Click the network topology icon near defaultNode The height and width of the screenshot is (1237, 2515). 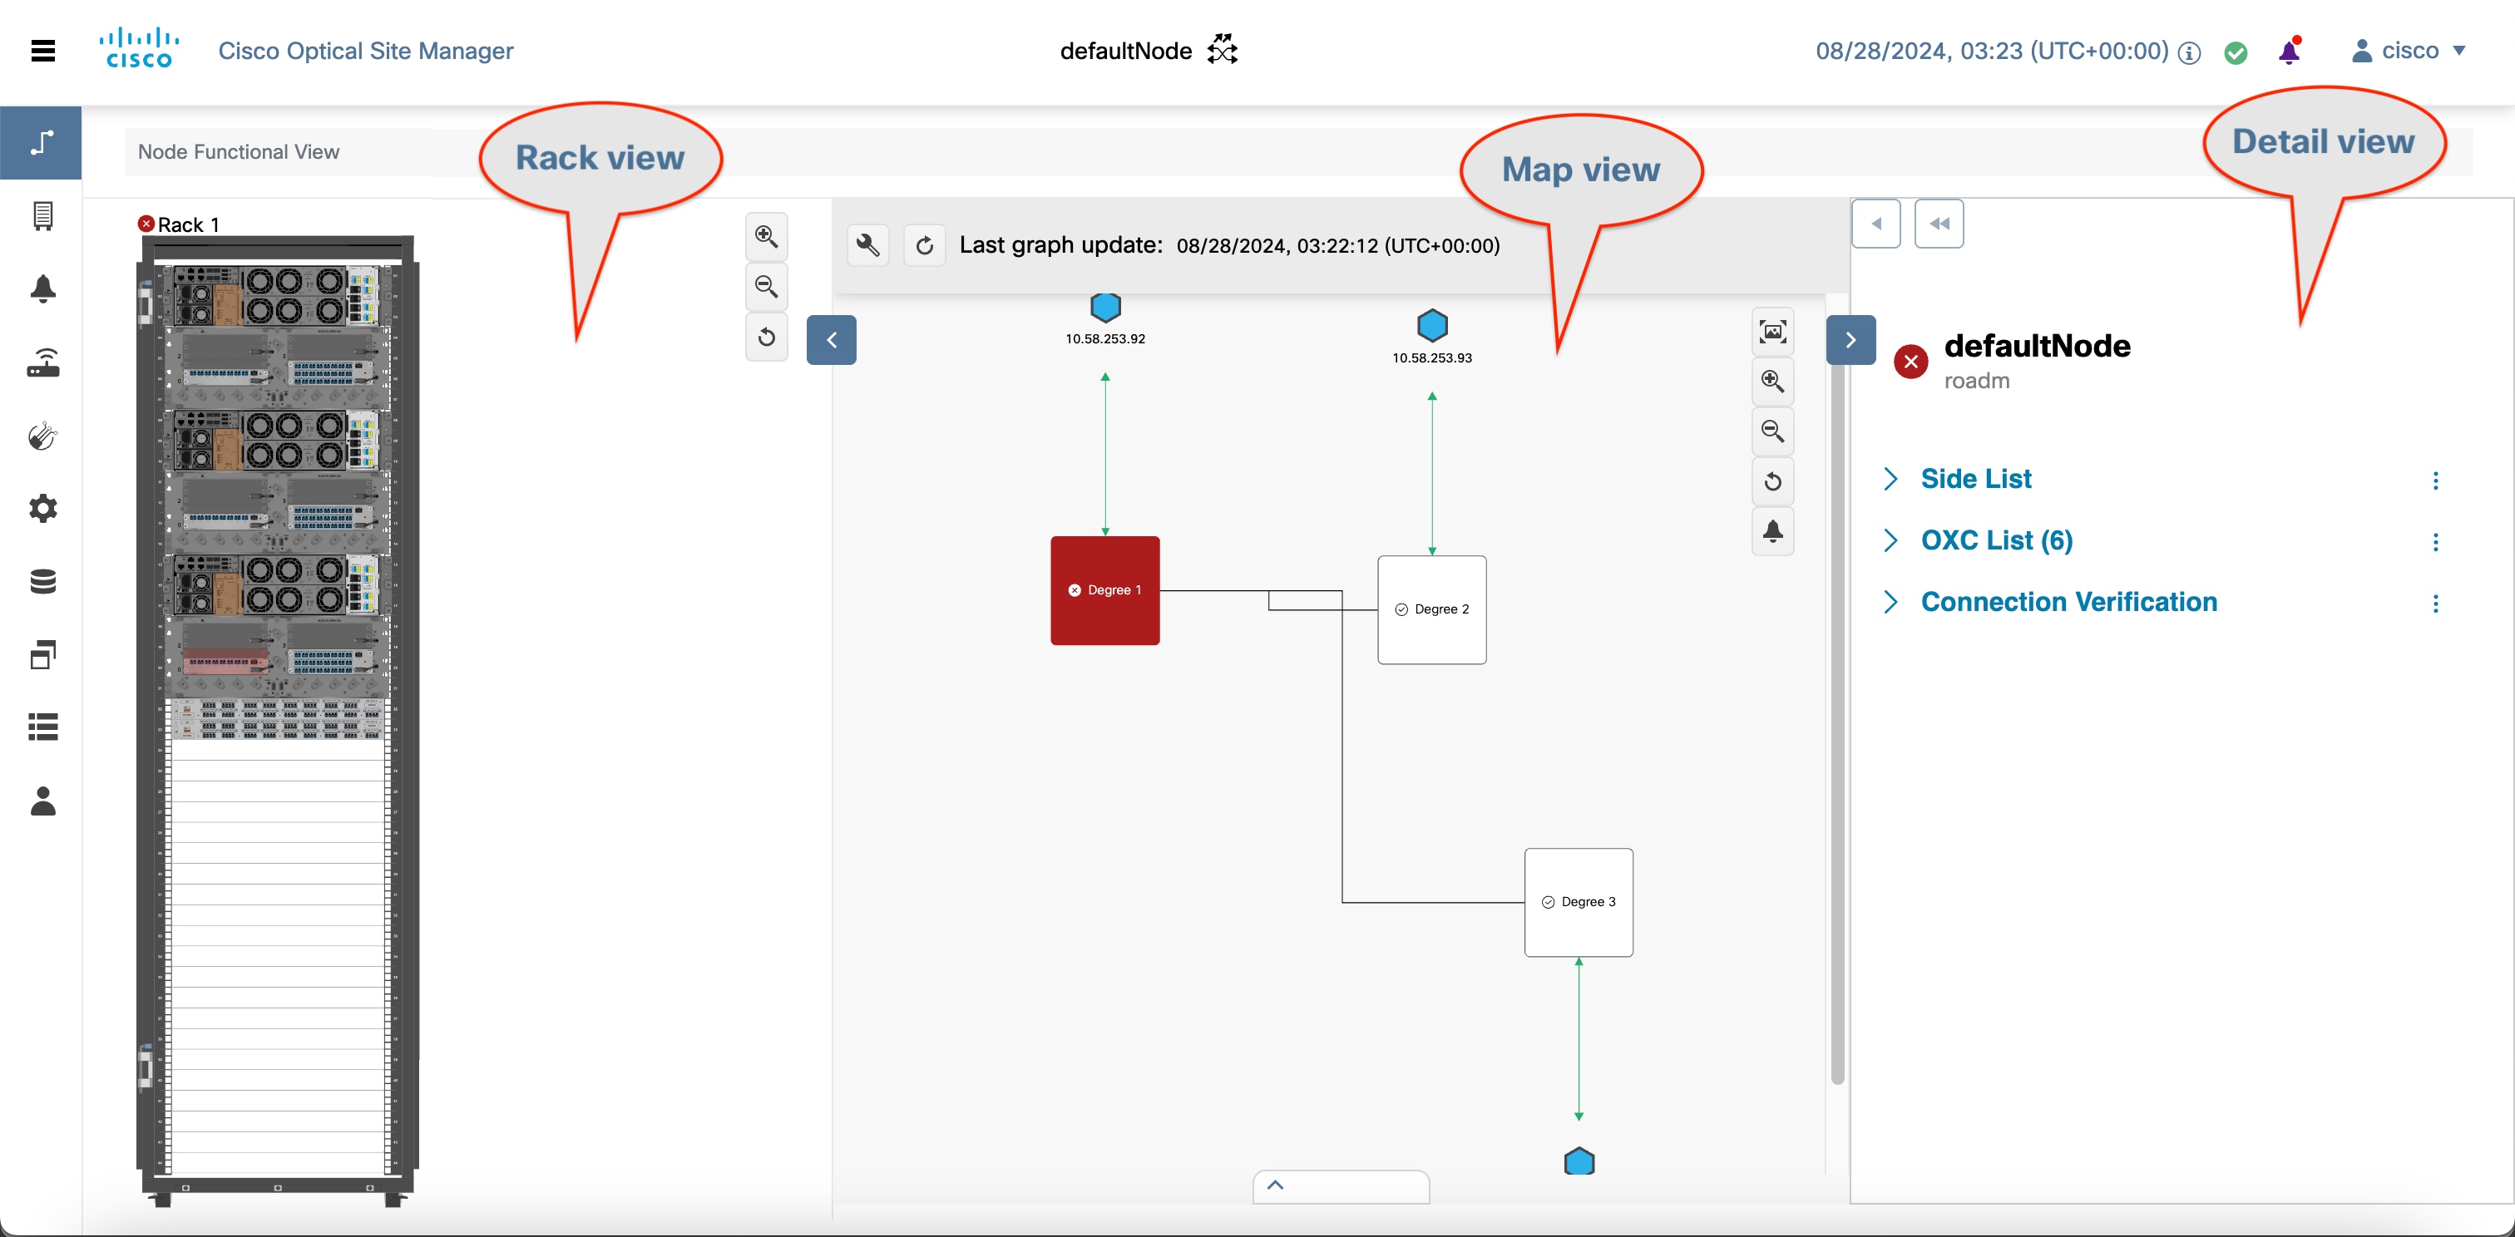tap(1223, 49)
